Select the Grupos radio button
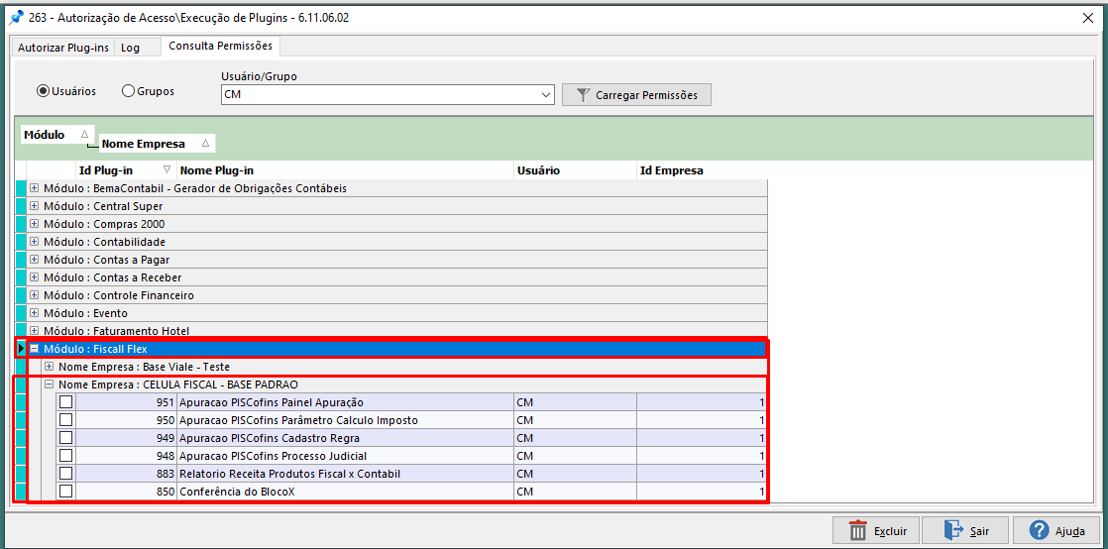 [x=129, y=91]
